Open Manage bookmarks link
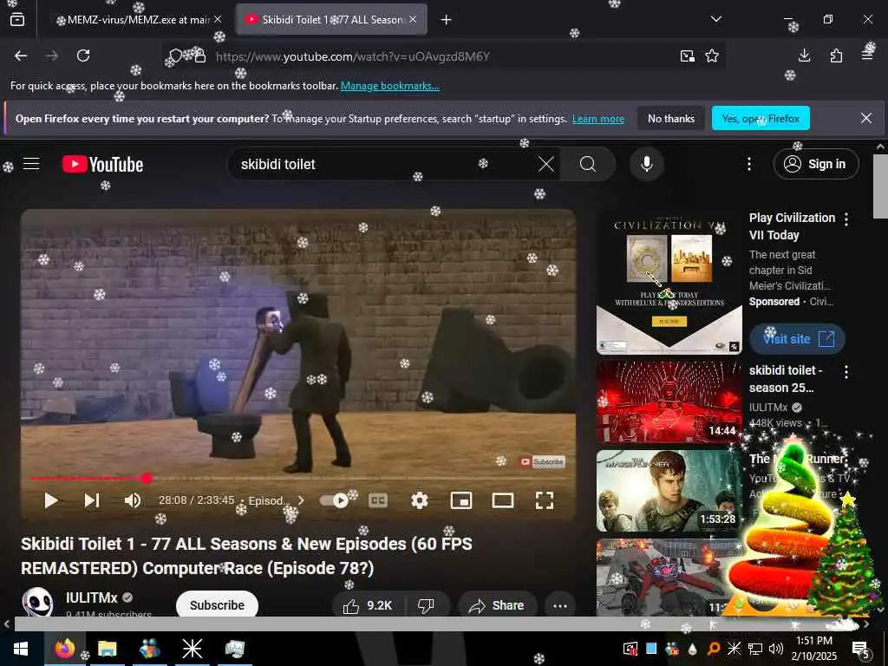The image size is (888, 666). pyautogui.click(x=389, y=86)
